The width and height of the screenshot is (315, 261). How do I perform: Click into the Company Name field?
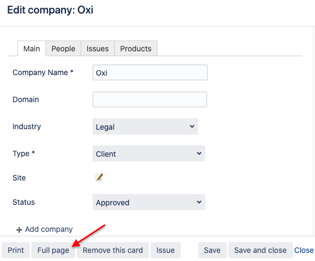[150, 72]
